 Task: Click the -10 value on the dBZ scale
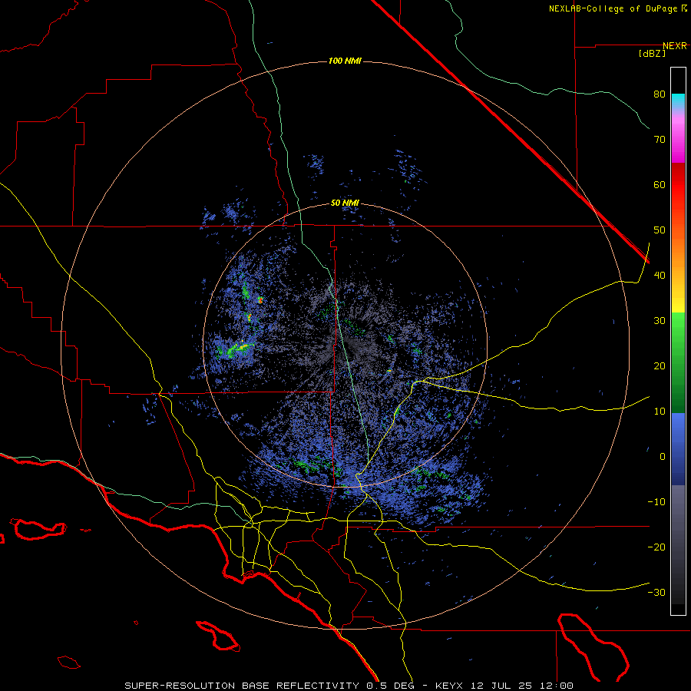656,501
